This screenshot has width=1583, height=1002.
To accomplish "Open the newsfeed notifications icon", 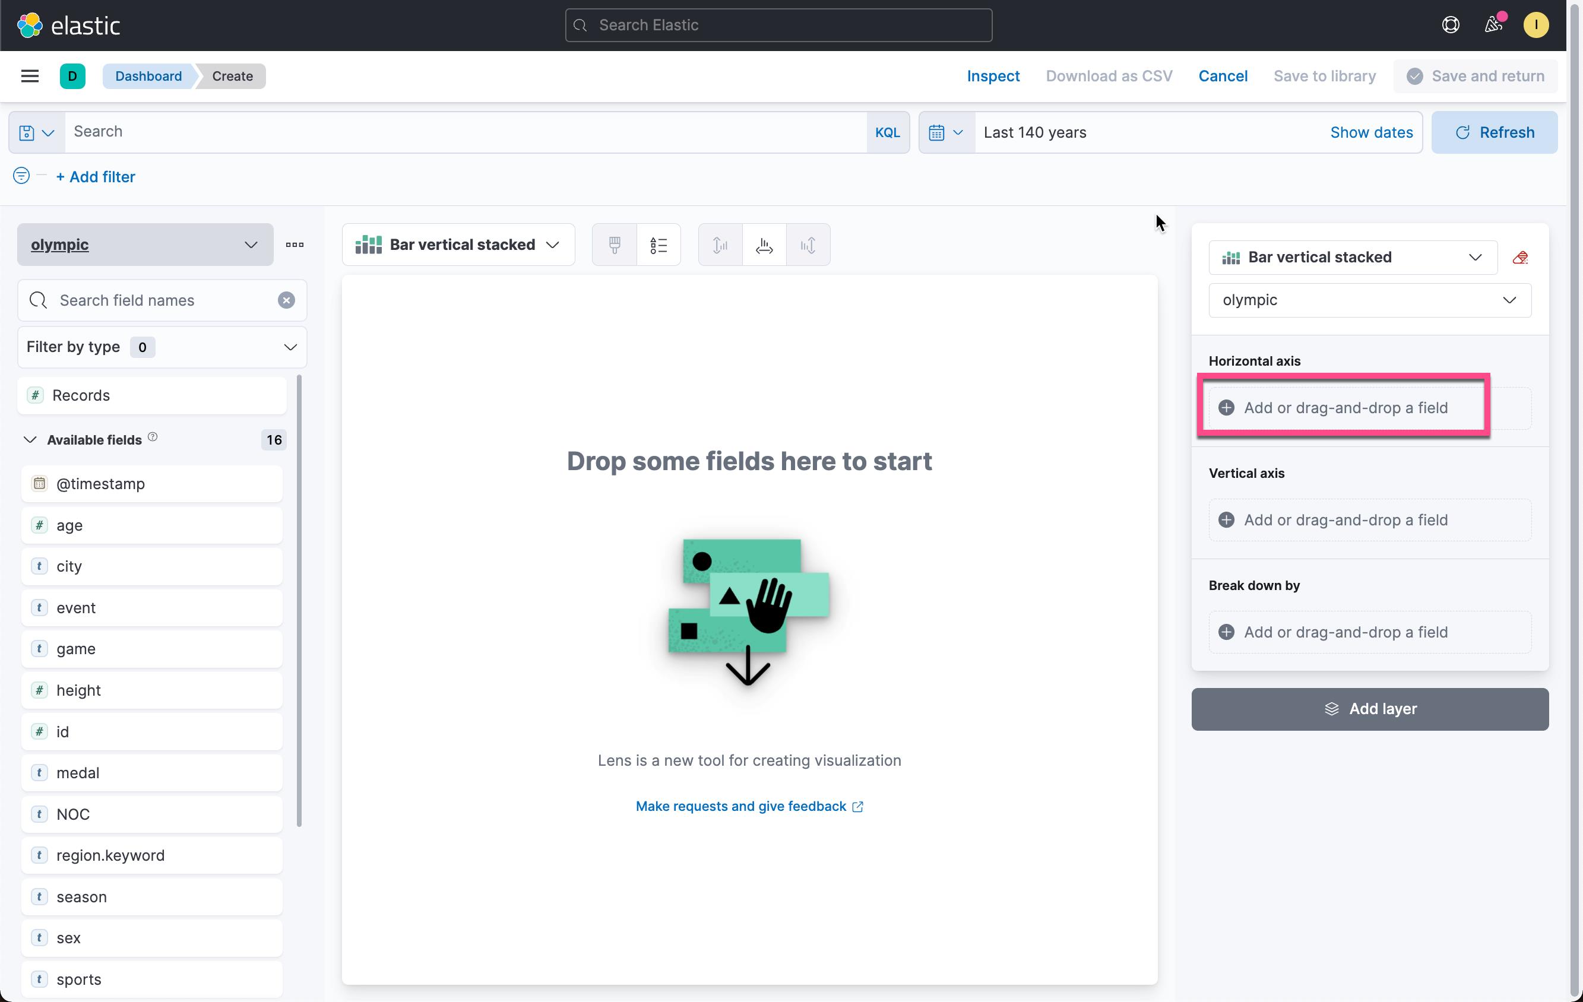I will 1493,25.
